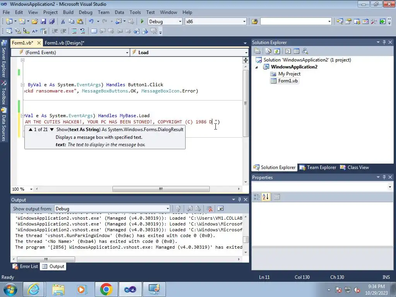Switch to the Team Explorer tab

pos(318,167)
